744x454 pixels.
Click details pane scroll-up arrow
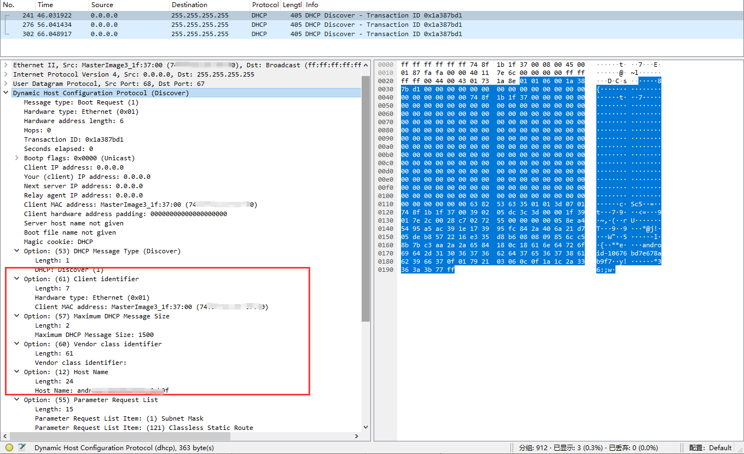point(365,65)
